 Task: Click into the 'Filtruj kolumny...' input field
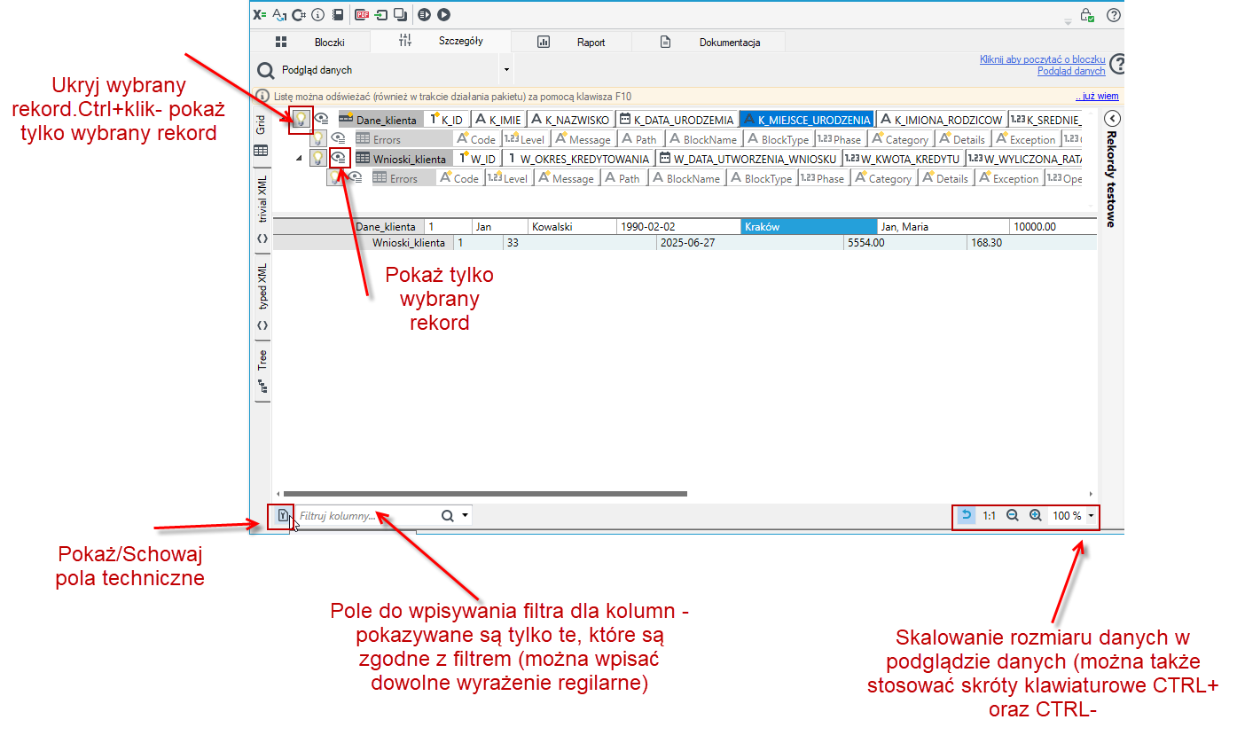pyautogui.click(x=367, y=515)
